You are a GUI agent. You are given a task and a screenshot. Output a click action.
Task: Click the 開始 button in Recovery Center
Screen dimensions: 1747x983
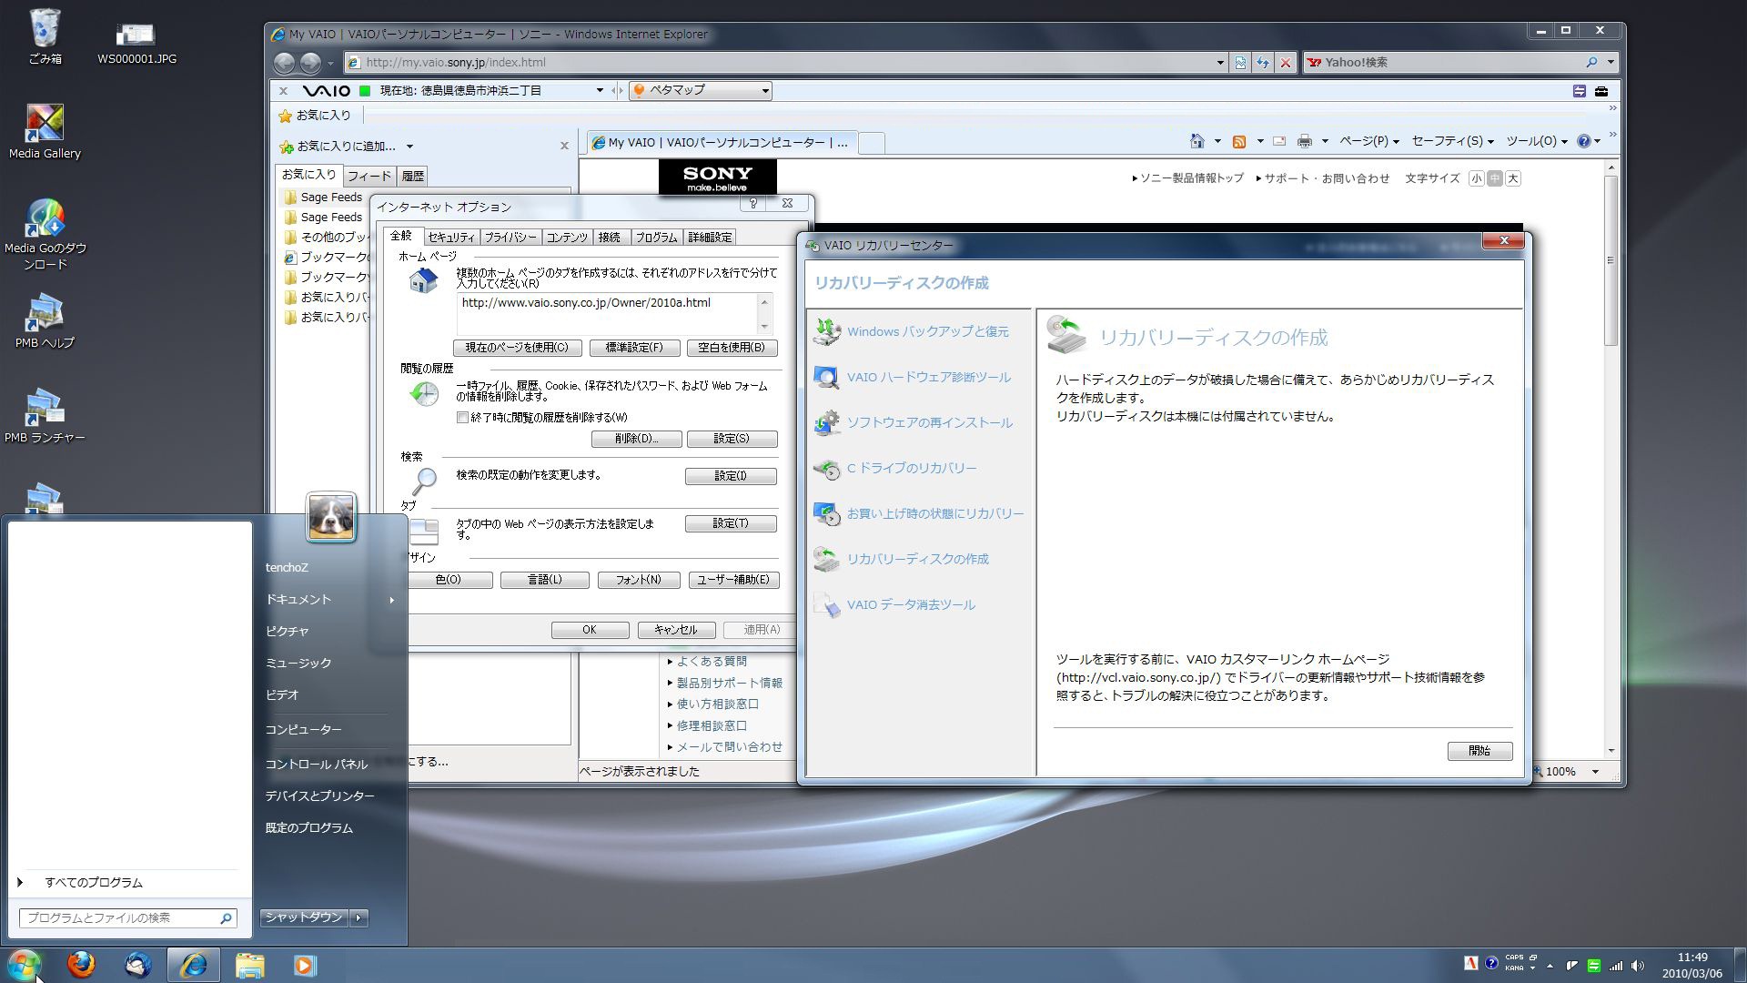(x=1479, y=751)
